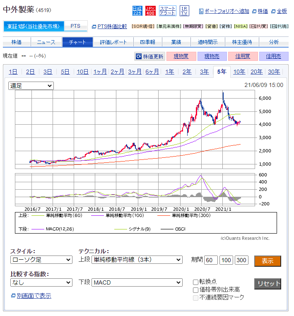Open the 下段 MACD dropdown

[137, 282]
